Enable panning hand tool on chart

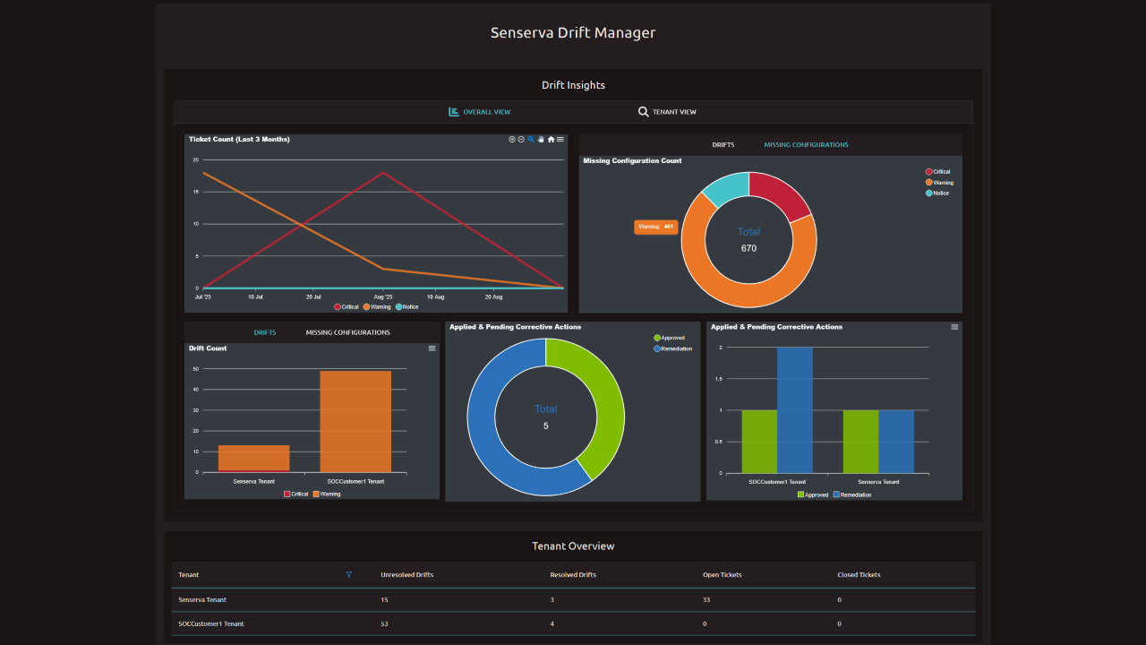[x=541, y=140]
